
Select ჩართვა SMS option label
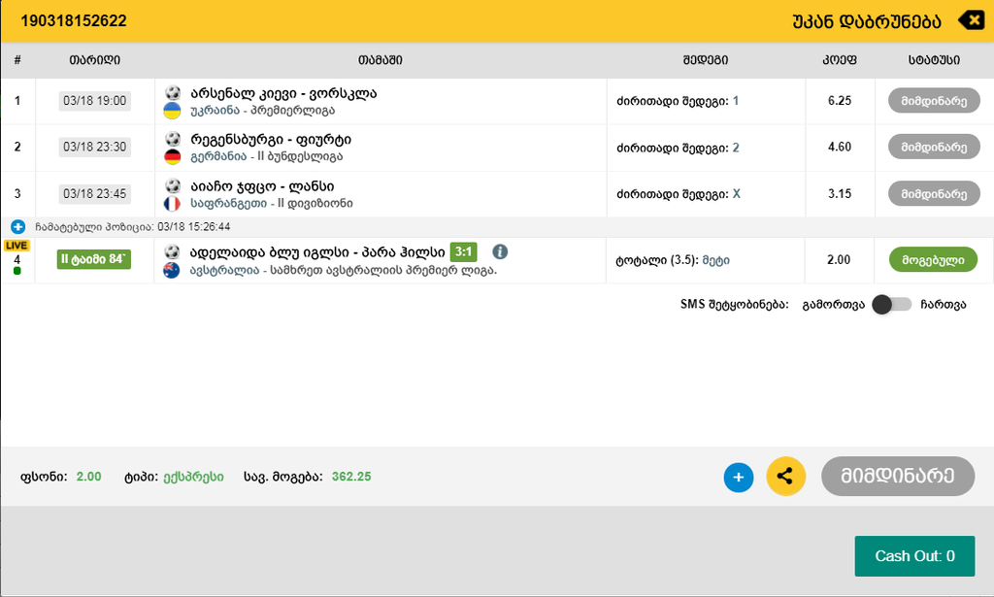[x=944, y=305]
